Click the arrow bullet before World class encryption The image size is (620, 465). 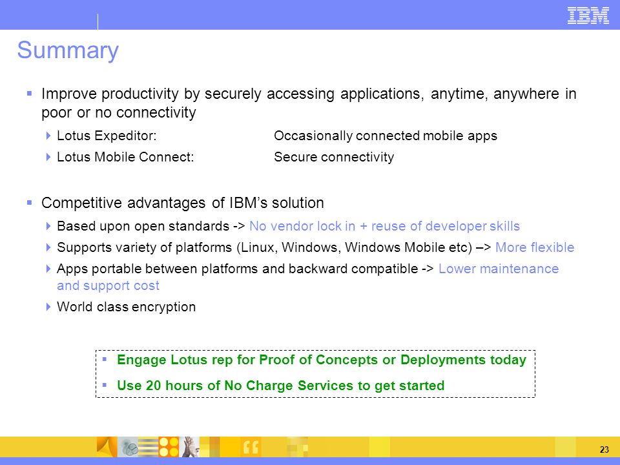coord(48,307)
